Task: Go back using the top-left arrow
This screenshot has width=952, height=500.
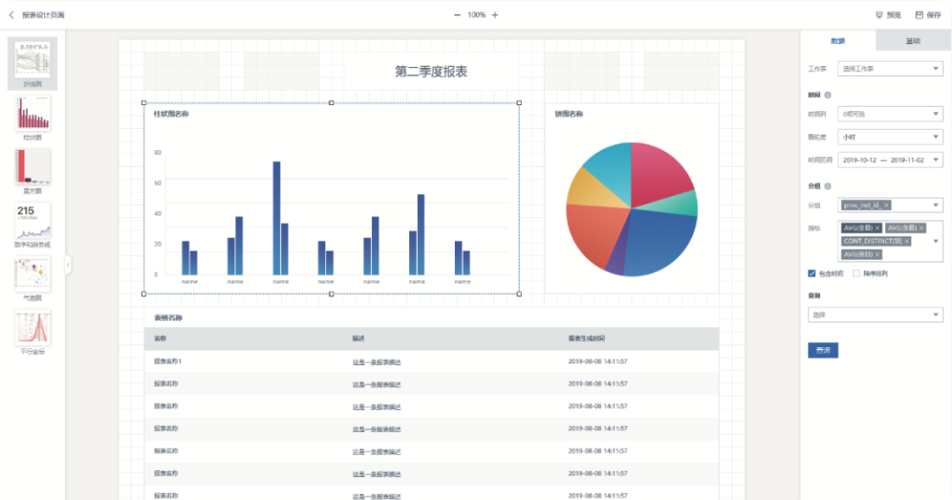Action: point(11,15)
